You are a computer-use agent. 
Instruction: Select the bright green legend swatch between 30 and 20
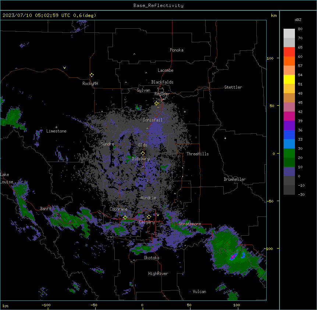289,153
